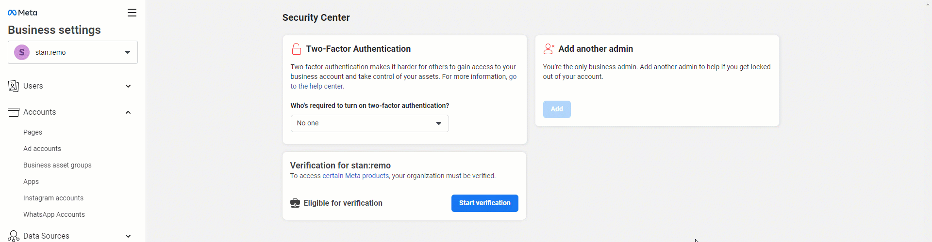Viewport: 932px width, 242px height.
Task: Click the Start verification button
Action: [x=485, y=203]
